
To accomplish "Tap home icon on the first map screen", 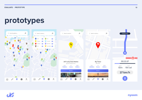I will [x=7, y=79].
